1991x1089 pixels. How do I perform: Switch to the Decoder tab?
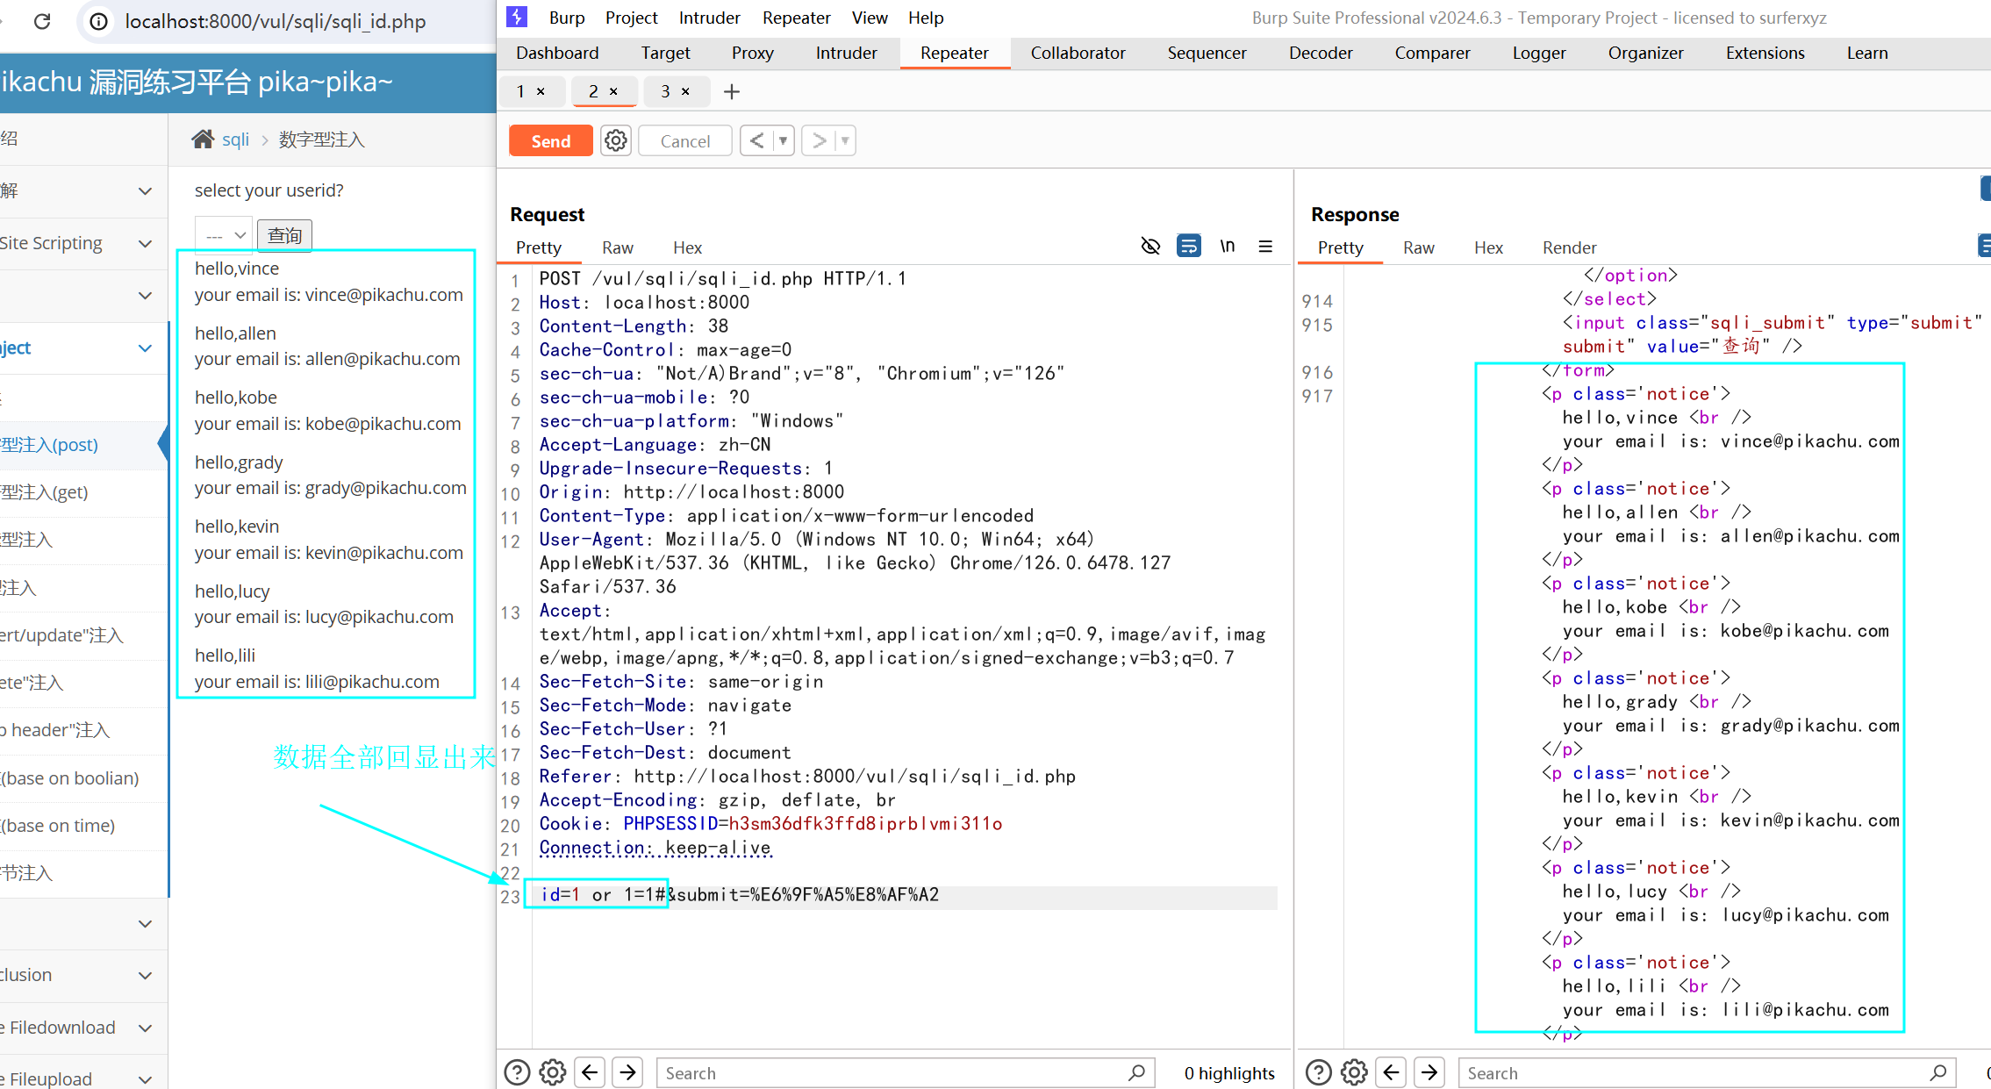[x=1321, y=53]
